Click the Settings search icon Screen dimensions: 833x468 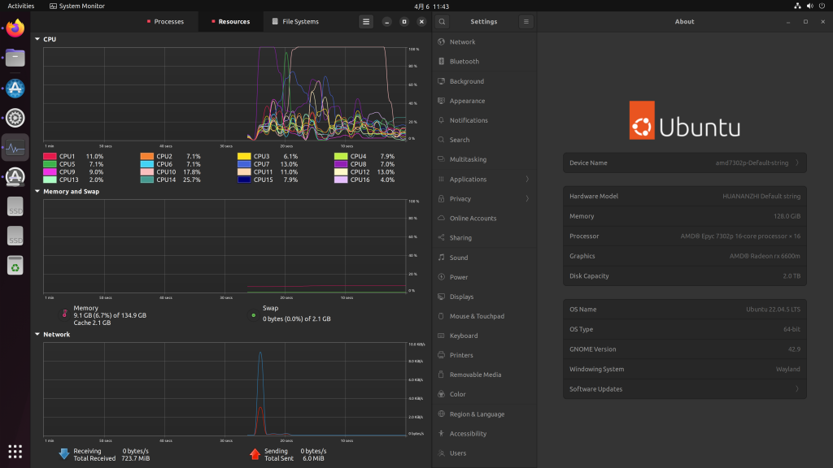click(x=442, y=21)
